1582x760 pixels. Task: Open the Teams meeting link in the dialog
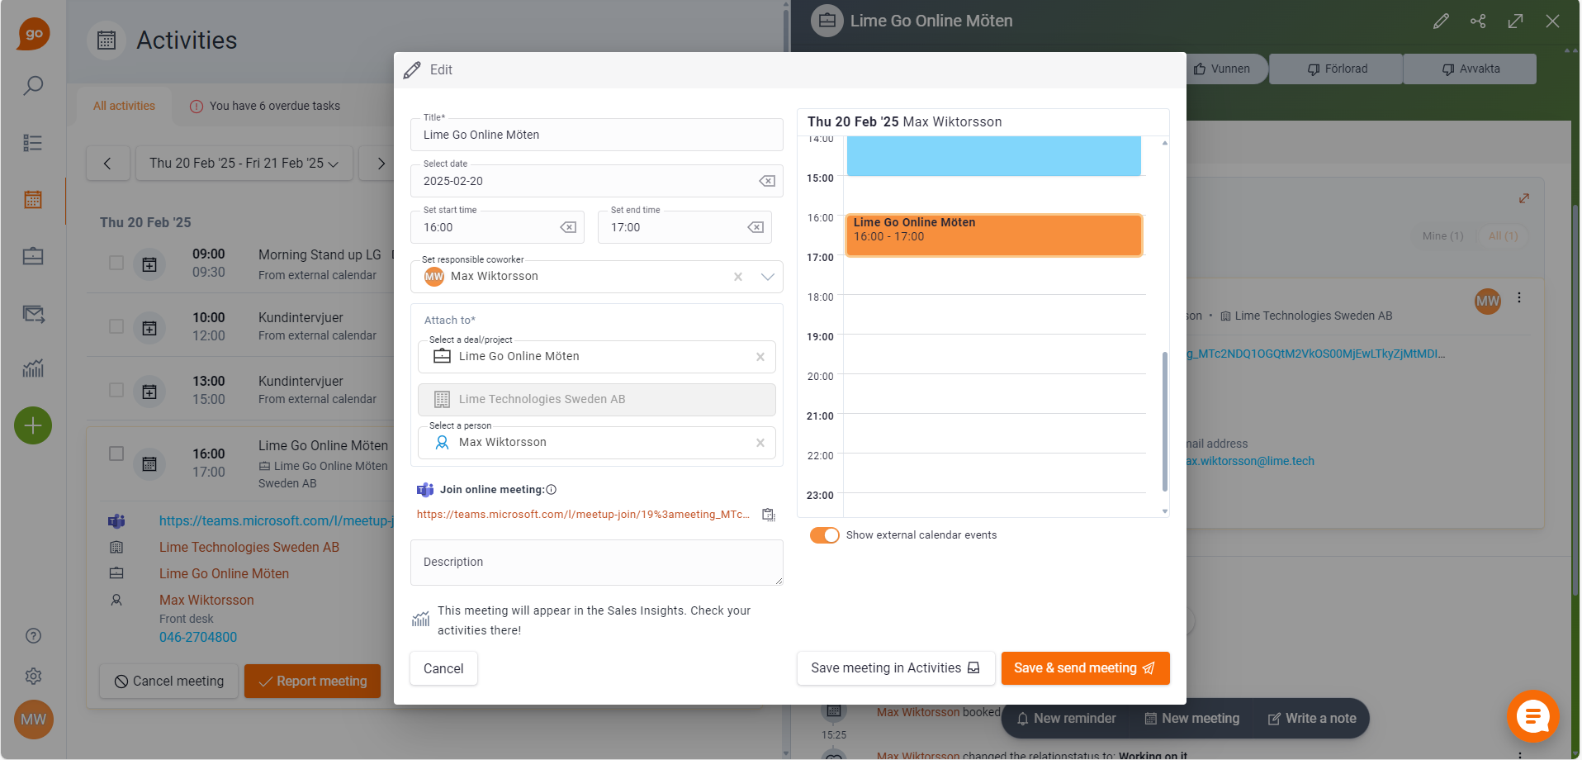click(x=583, y=515)
